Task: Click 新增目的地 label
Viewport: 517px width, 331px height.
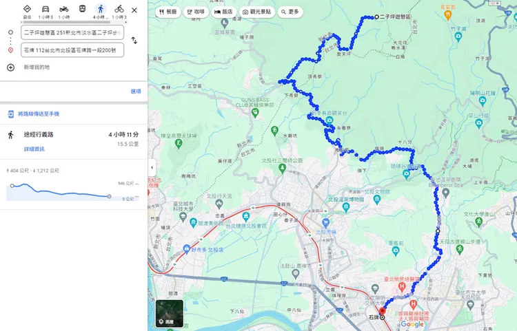Action: point(37,67)
